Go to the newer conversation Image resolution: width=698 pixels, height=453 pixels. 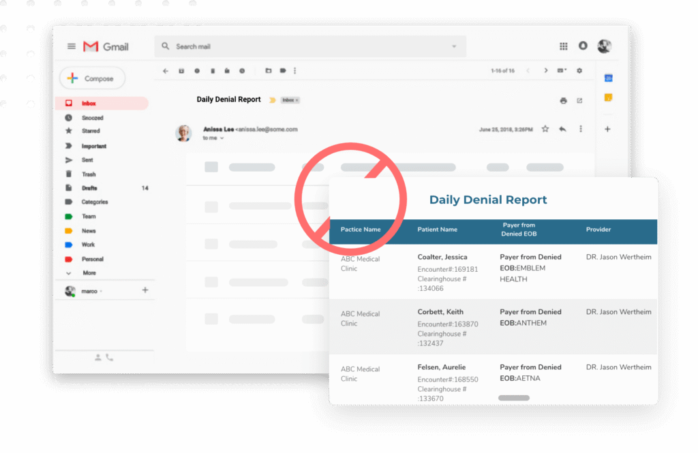point(528,71)
